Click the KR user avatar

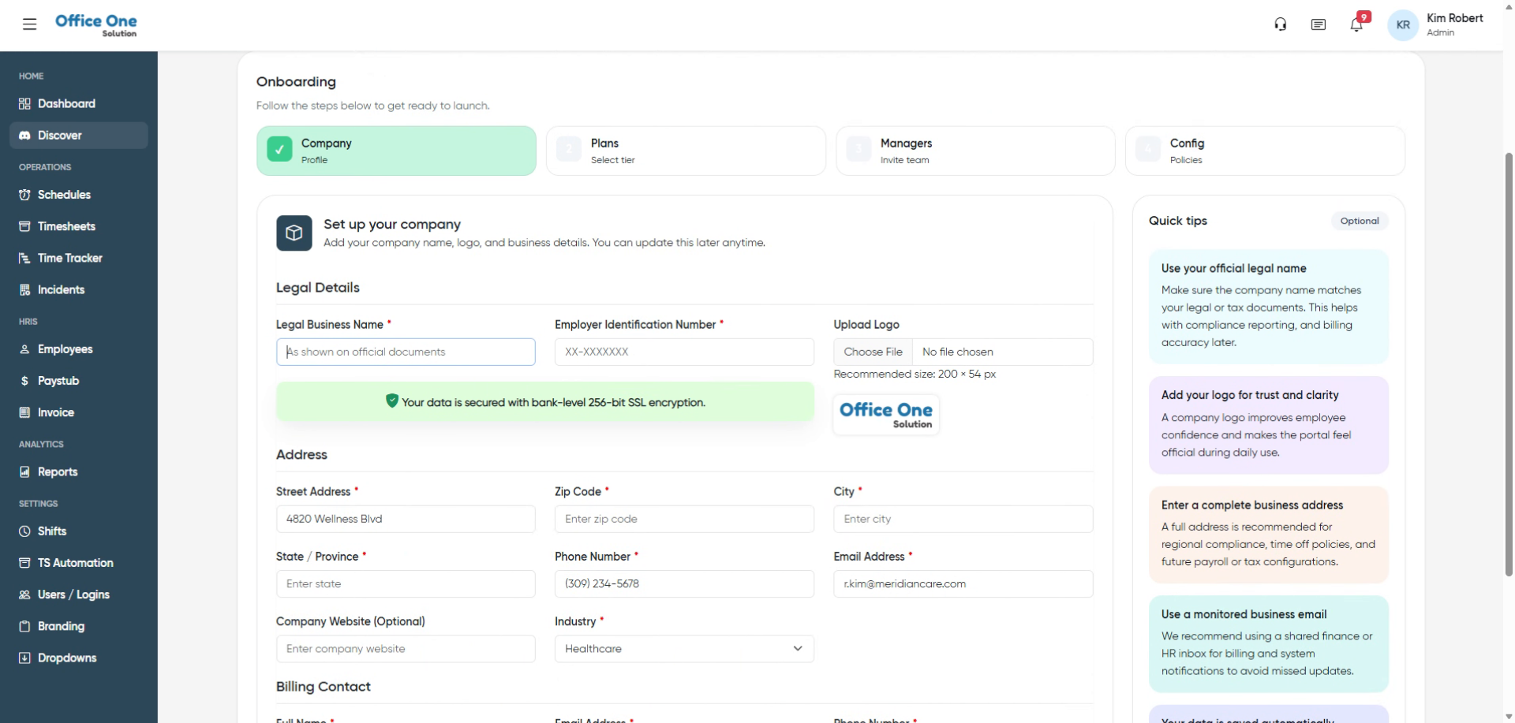1402,25
